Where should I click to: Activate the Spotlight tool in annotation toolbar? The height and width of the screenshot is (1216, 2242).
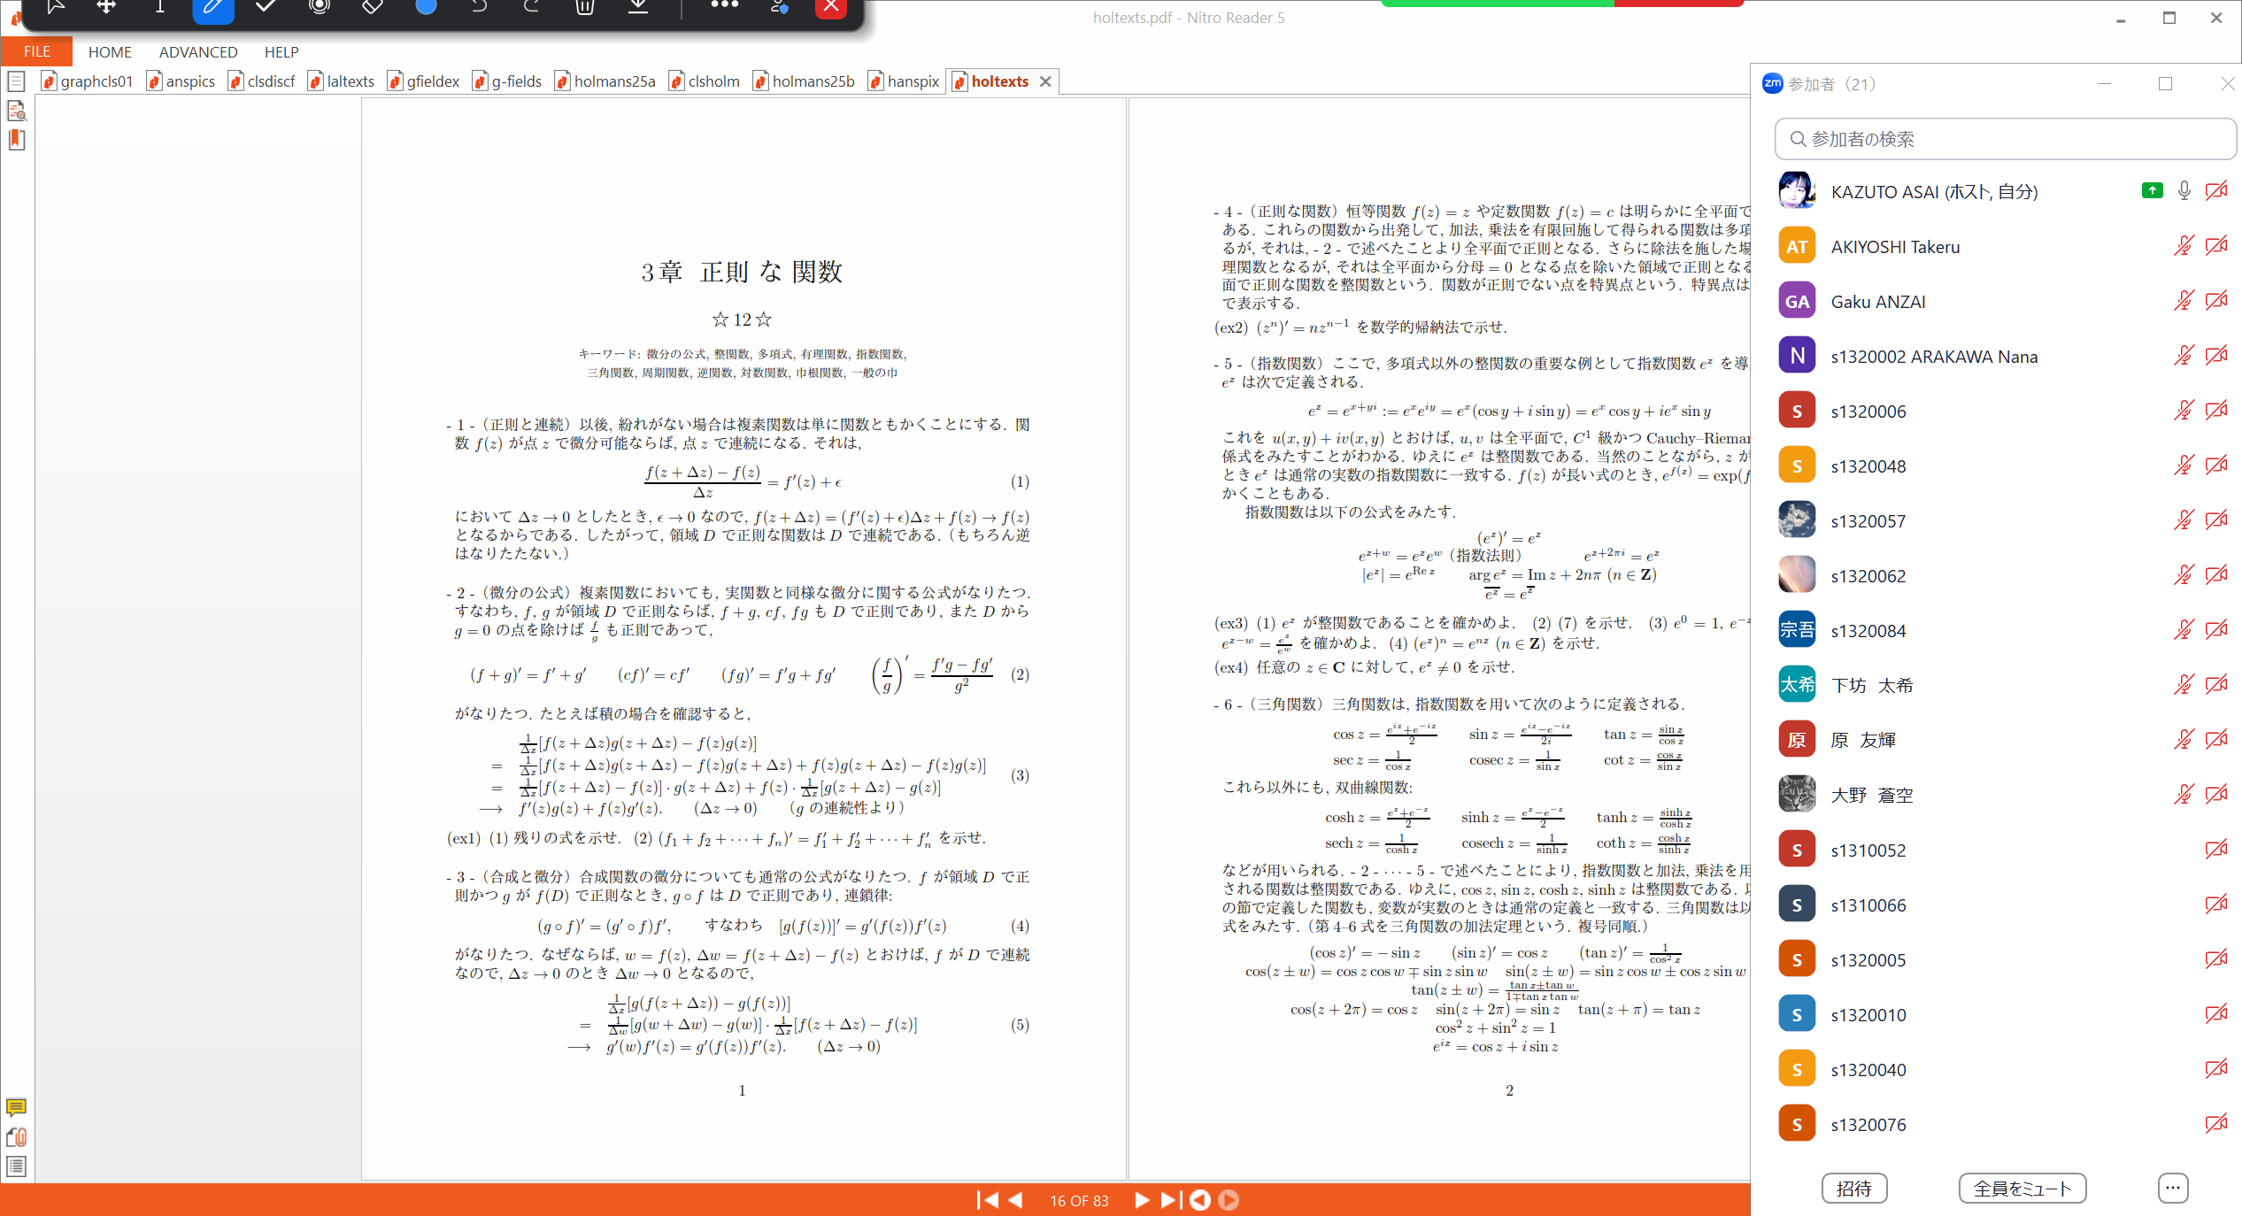tap(319, 7)
